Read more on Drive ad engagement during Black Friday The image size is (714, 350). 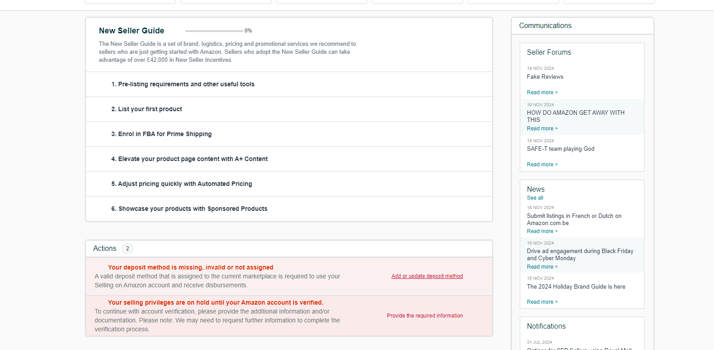pos(542,267)
